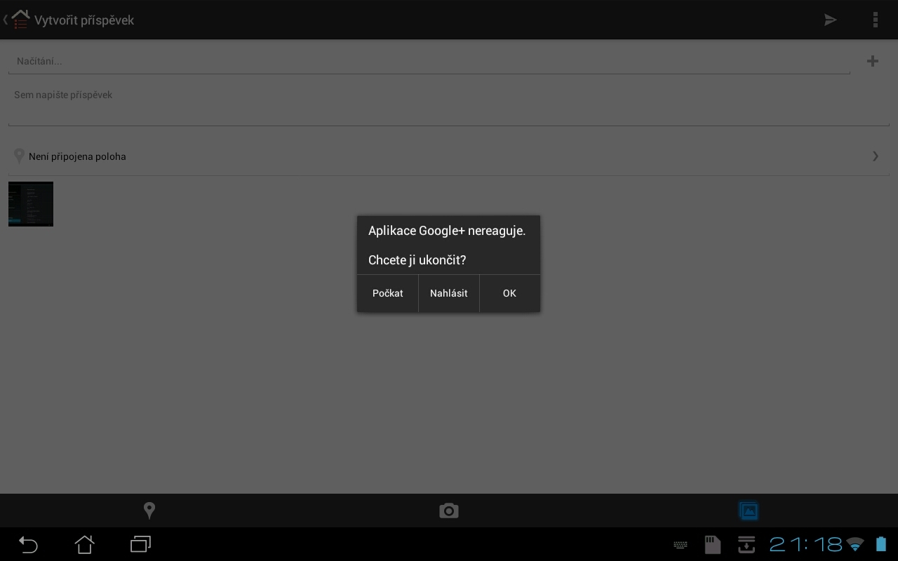
Task: Expand the location picker via its chevron
Action: (x=875, y=156)
